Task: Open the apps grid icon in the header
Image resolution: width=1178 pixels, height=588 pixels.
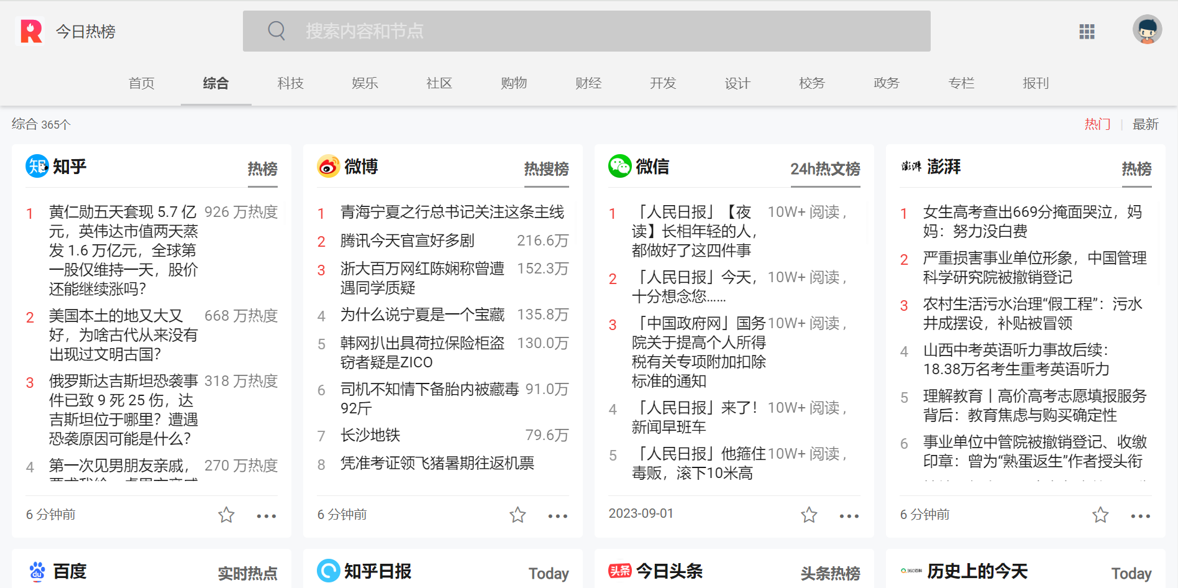Action: tap(1087, 32)
